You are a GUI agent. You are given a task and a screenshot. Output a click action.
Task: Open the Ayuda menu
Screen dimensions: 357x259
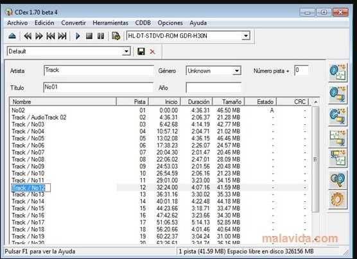point(198,23)
